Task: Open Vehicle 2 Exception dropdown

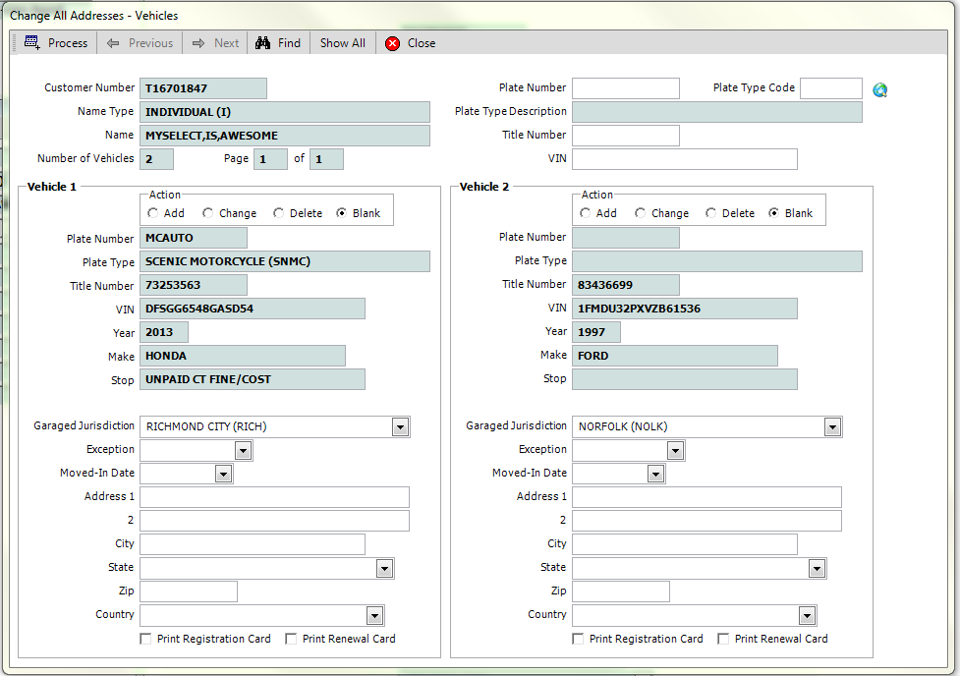Action: (675, 451)
